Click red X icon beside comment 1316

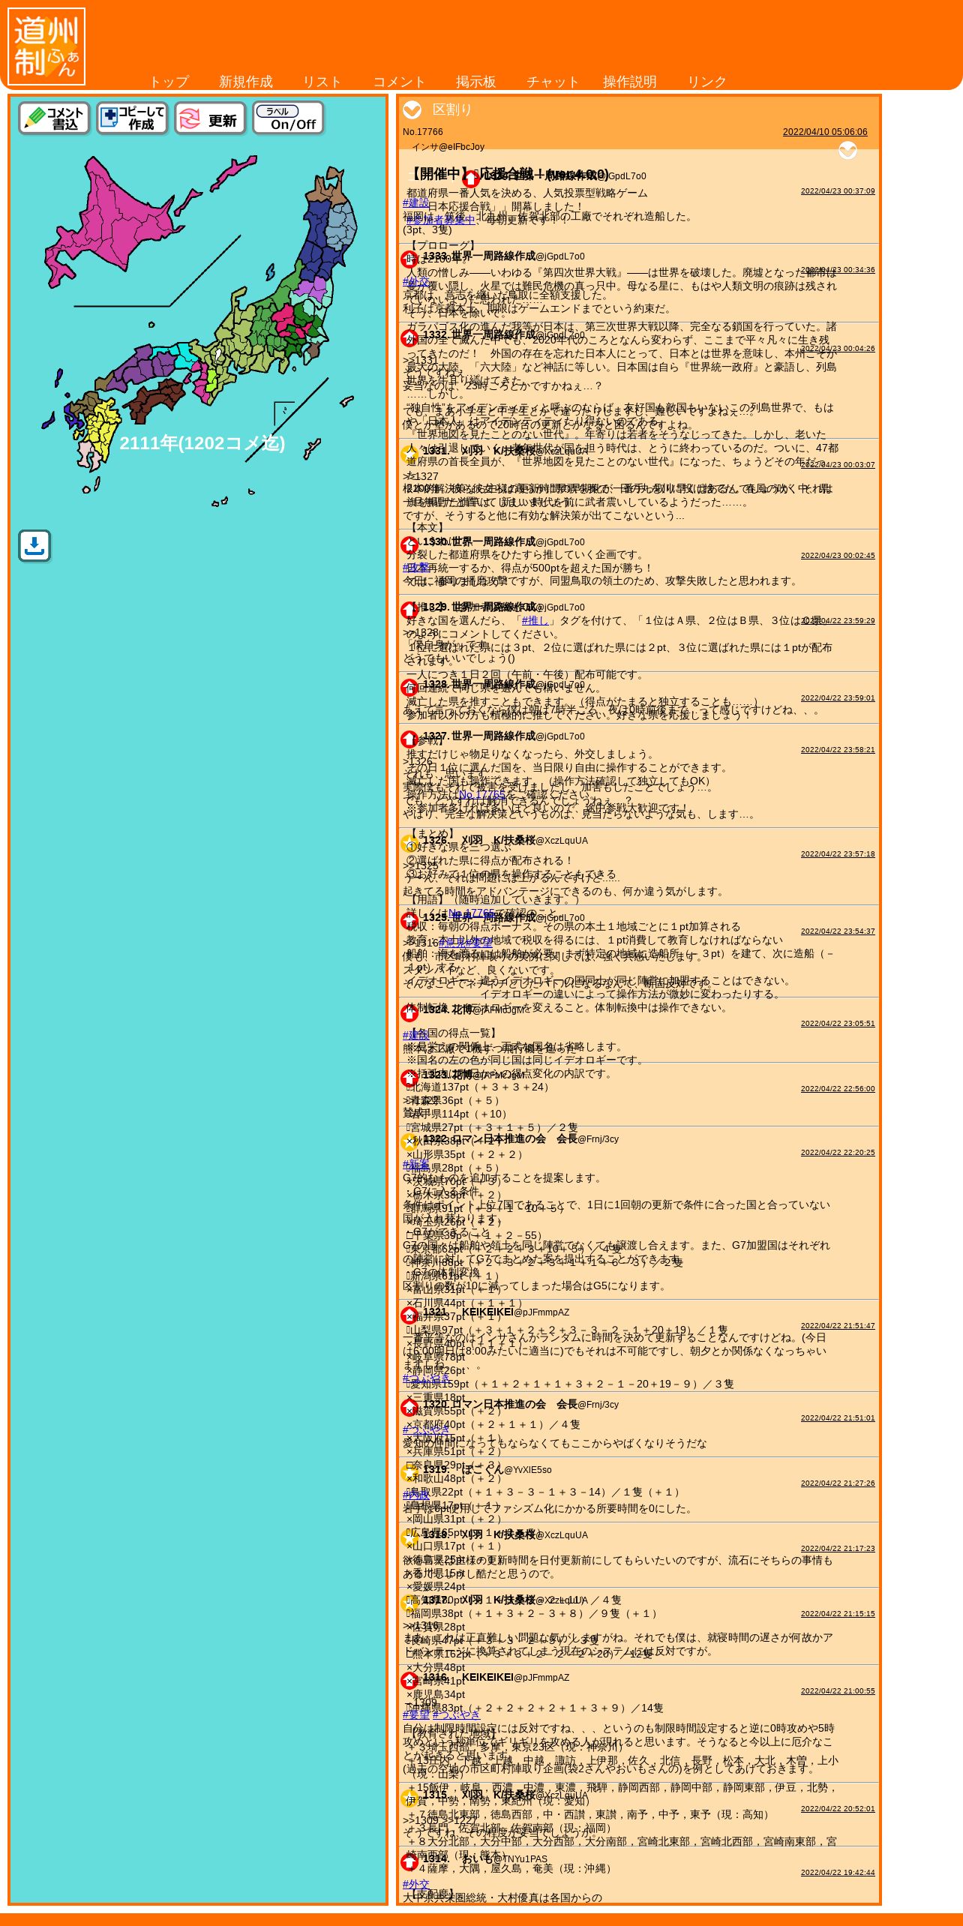pos(409,1680)
